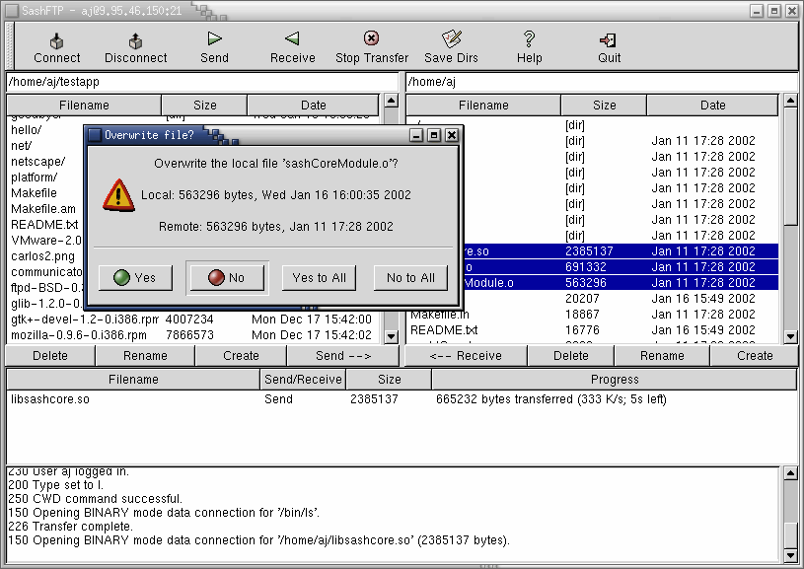This screenshot has height=569, width=804.
Task: Click the '226 Transfer complete.' log line
Action: pyautogui.click(x=71, y=527)
